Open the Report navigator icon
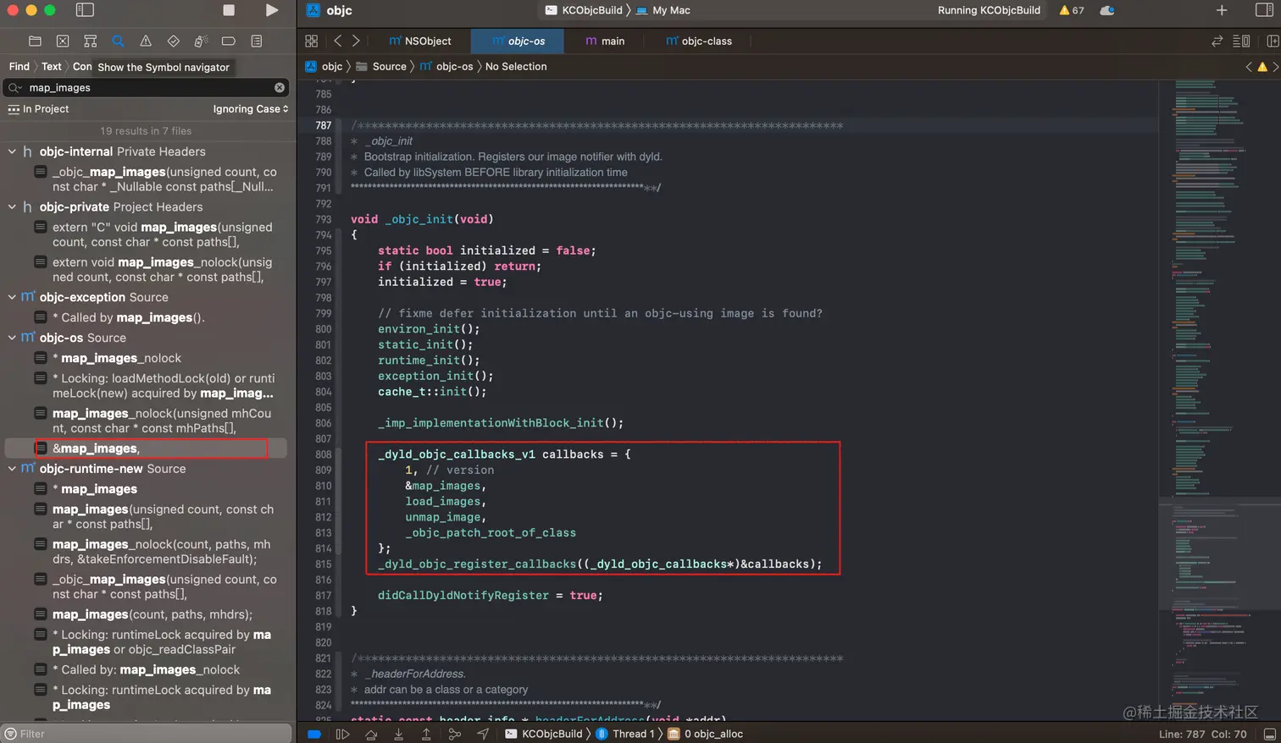1281x743 pixels. pyautogui.click(x=257, y=41)
